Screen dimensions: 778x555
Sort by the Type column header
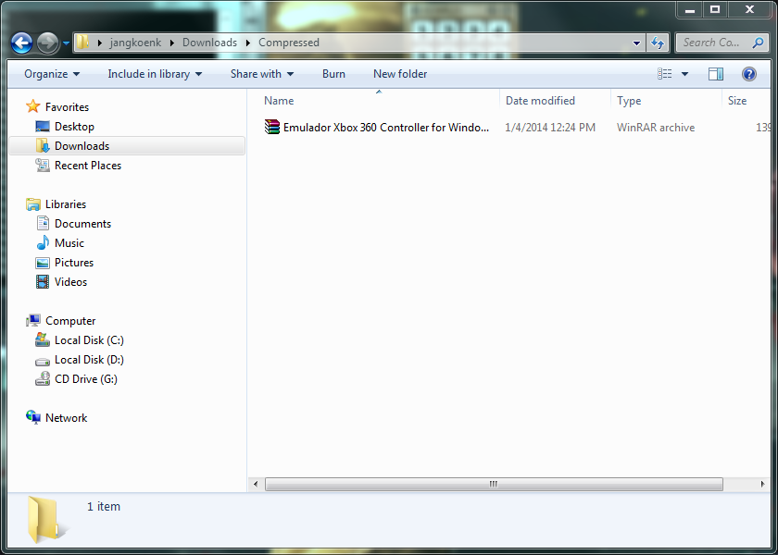[x=629, y=101]
